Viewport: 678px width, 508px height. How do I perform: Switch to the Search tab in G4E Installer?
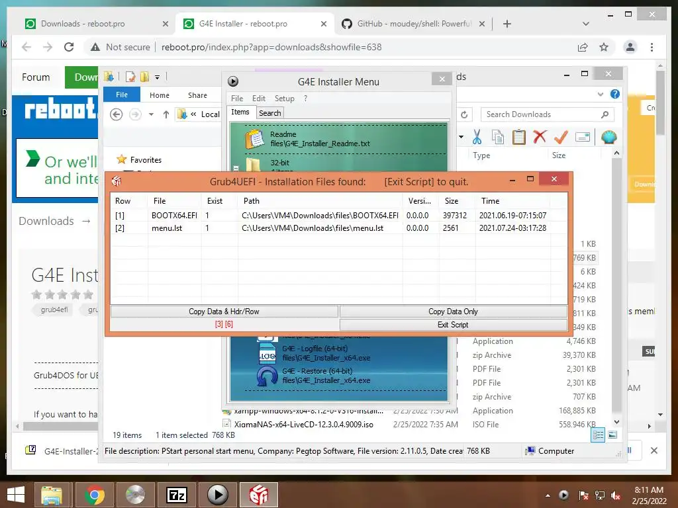pos(270,113)
